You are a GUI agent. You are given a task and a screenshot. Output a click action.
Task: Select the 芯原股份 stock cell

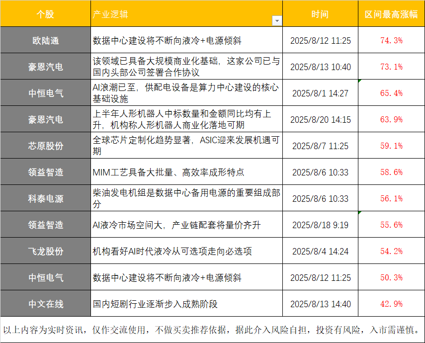[x=46, y=145]
